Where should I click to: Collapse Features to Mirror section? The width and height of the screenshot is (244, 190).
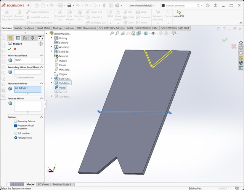click(x=42, y=83)
